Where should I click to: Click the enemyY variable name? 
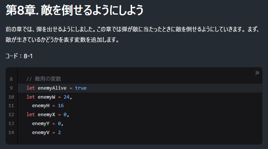41,124
